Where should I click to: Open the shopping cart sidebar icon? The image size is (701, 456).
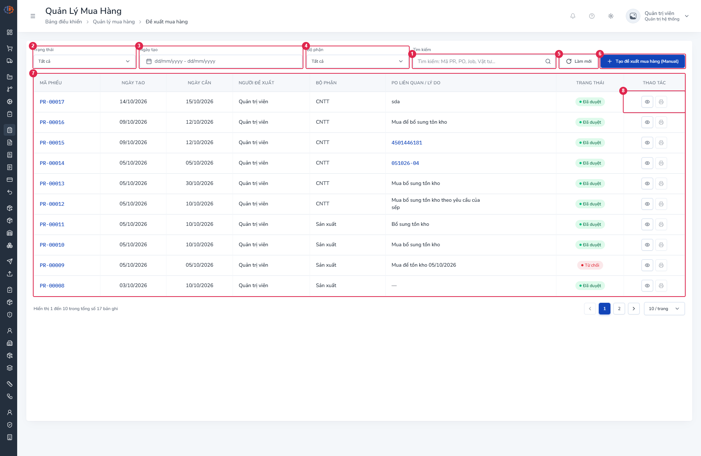pyautogui.click(x=10, y=48)
